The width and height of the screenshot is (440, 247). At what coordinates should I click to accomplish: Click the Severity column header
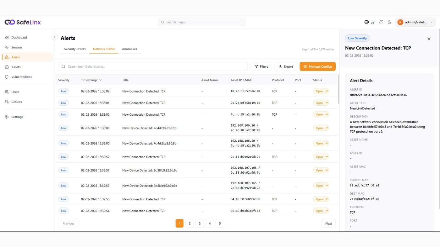pyautogui.click(x=64, y=80)
